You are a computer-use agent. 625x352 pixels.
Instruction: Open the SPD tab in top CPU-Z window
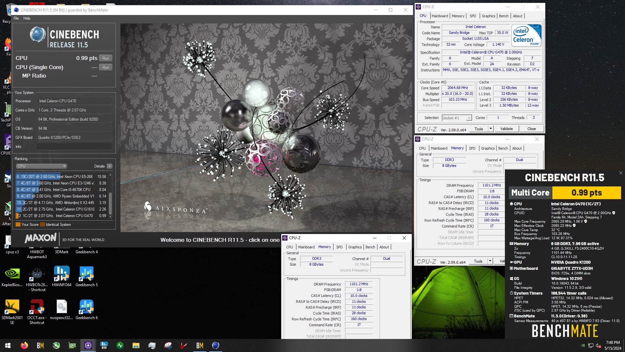point(473,16)
